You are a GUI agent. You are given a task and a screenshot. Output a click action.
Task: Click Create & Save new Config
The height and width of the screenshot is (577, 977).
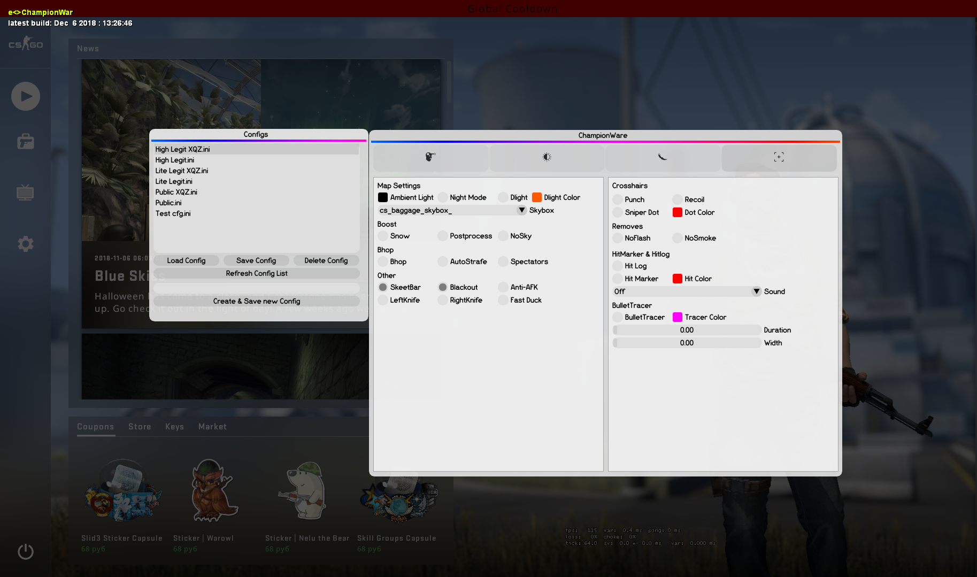click(257, 301)
